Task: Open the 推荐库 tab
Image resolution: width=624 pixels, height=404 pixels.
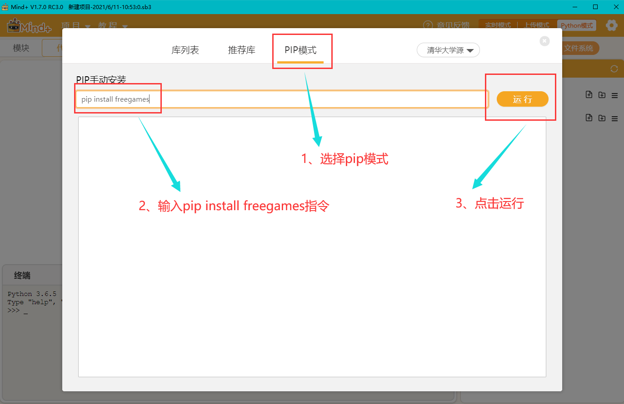Action: pyautogui.click(x=241, y=50)
